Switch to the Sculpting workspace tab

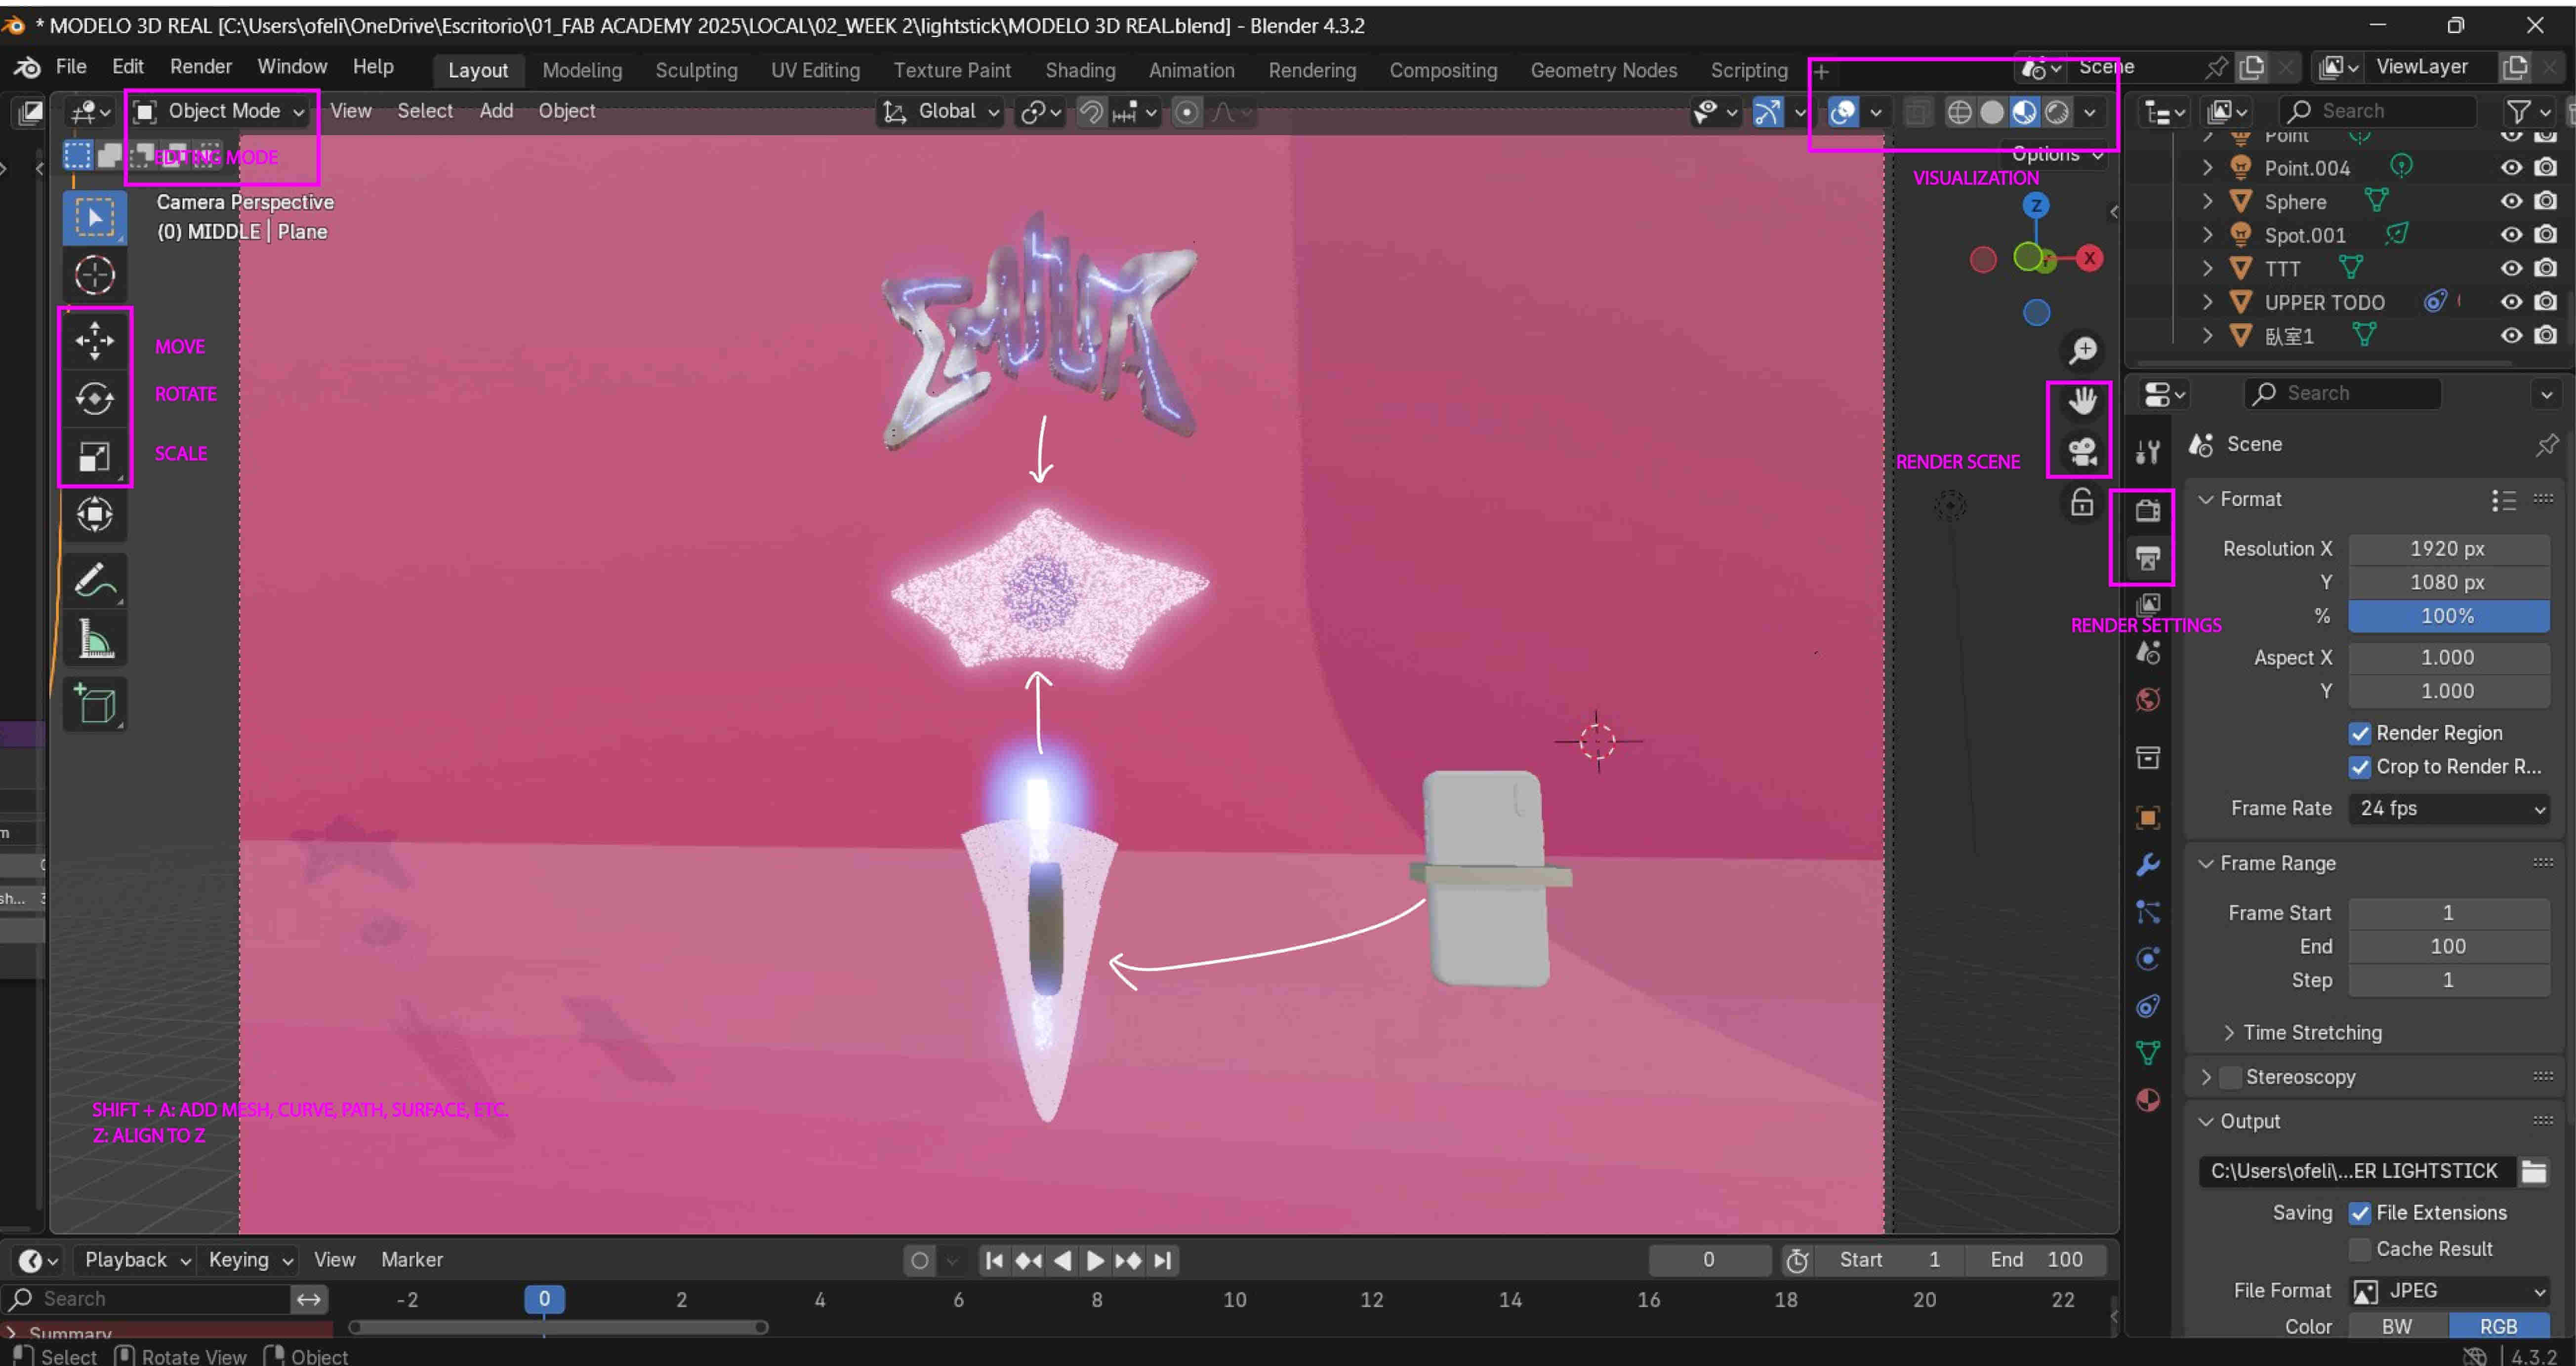pos(696,70)
